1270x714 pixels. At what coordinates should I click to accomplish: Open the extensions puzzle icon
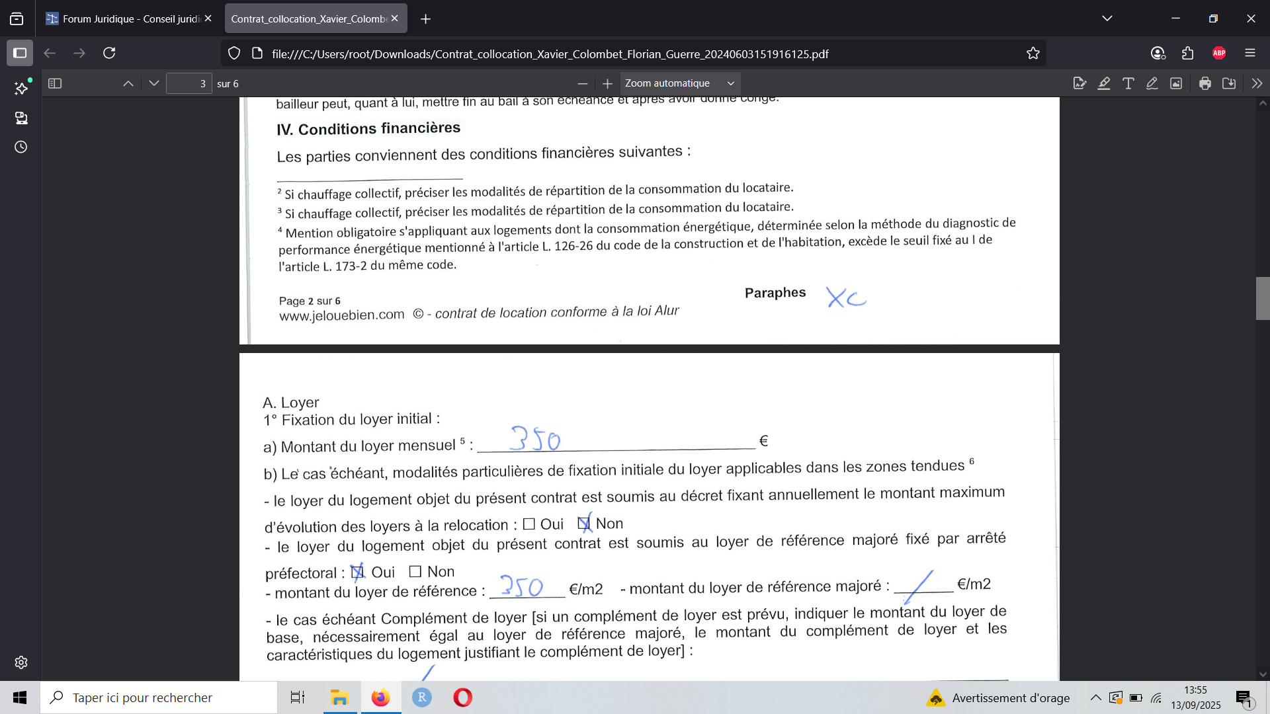click(x=1188, y=54)
